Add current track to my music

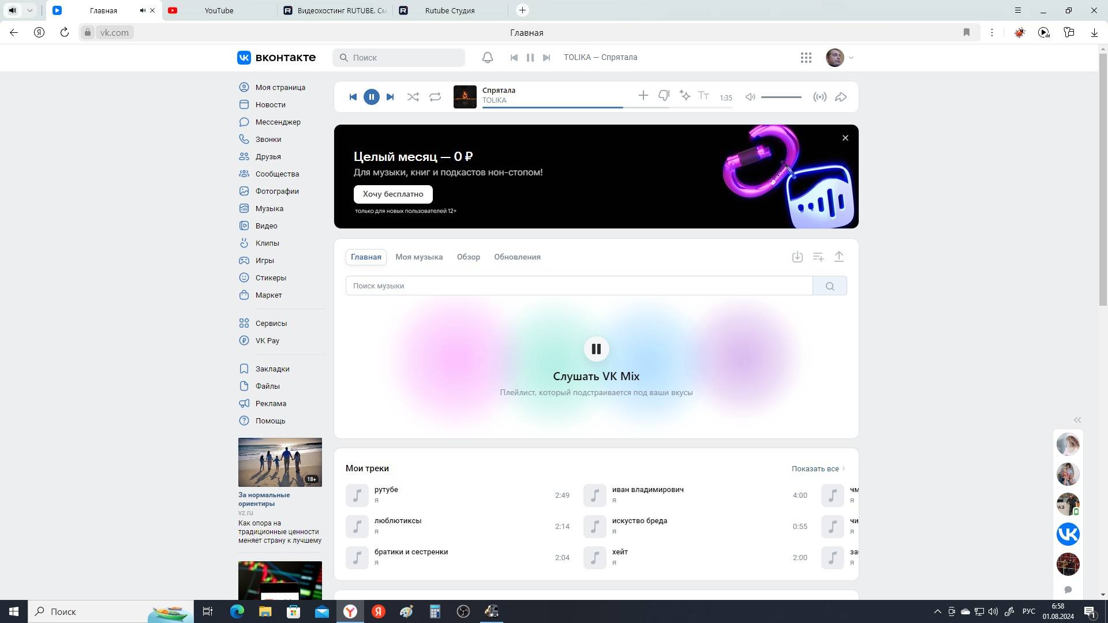pyautogui.click(x=643, y=95)
